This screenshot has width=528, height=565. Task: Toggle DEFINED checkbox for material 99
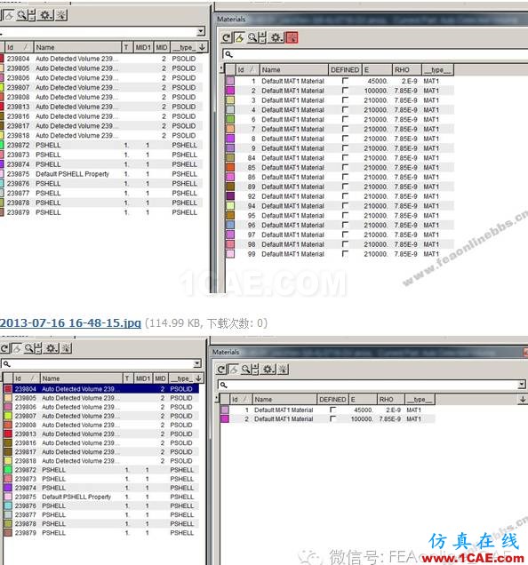point(345,254)
